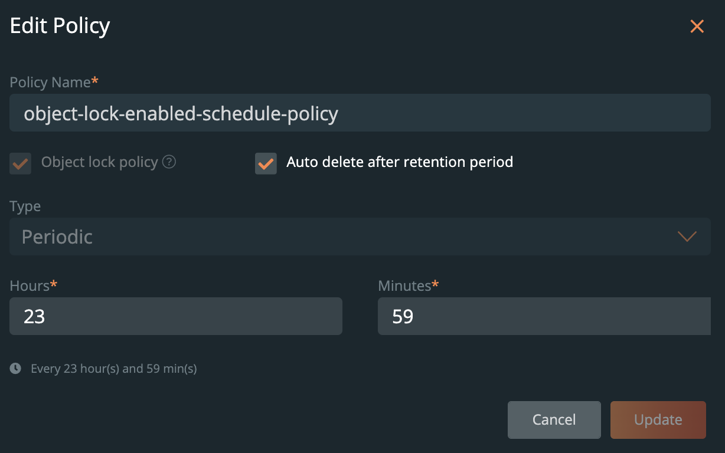Click the Update button

point(658,420)
